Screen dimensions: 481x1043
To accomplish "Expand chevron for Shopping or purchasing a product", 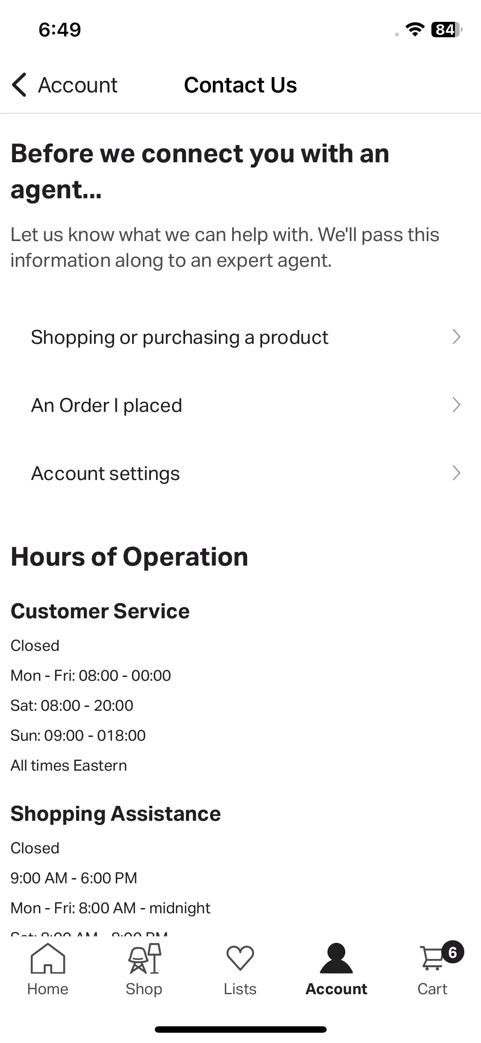I will [456, 337].
